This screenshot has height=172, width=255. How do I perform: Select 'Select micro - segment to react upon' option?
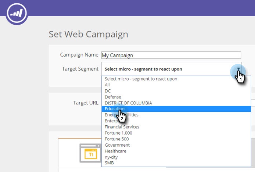click(141, 79)
